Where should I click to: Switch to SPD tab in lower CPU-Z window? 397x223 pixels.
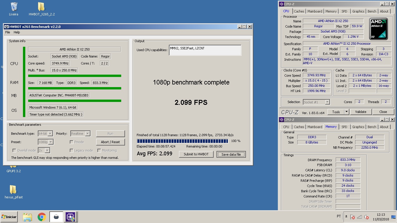344,127
